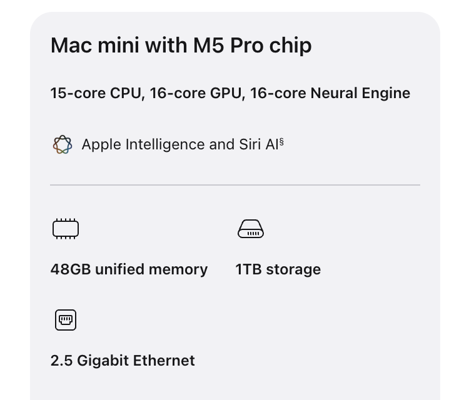Click the words Siri AI
The width and height of the screenshot is (459, 400).
click(259, 144)
